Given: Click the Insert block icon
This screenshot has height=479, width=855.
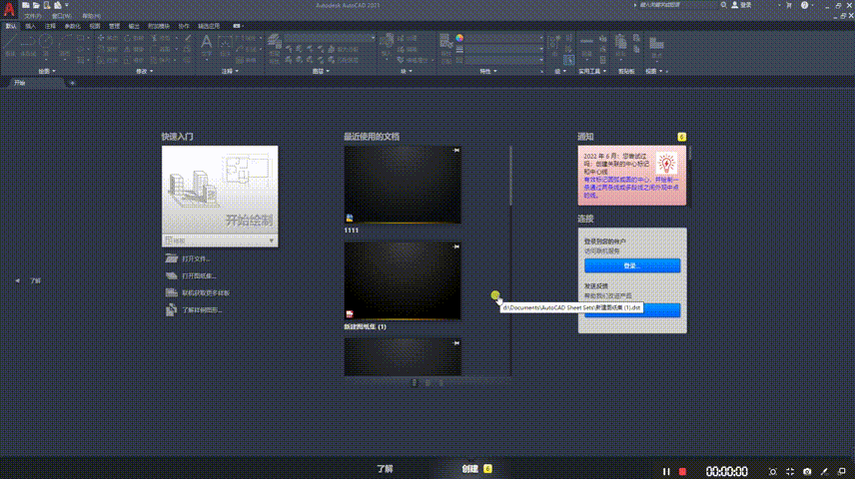Looking at the screenshot, I should coord(387,42).
